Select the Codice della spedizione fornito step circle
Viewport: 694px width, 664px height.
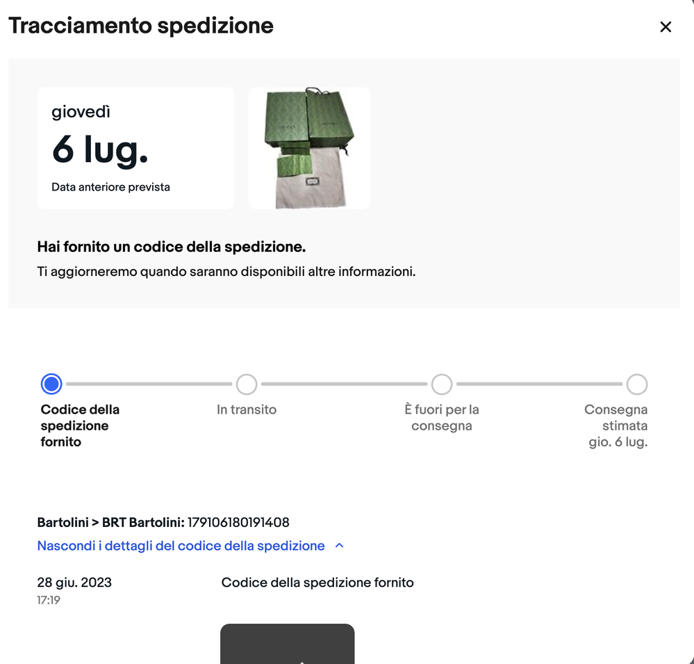click(x=51, y=384)
